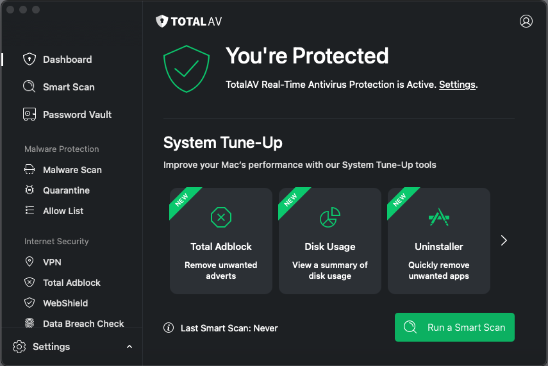Click the Data Breach Check fingerprint icon
This screenshot has height=366, width=548.
[x=29, y=324]
